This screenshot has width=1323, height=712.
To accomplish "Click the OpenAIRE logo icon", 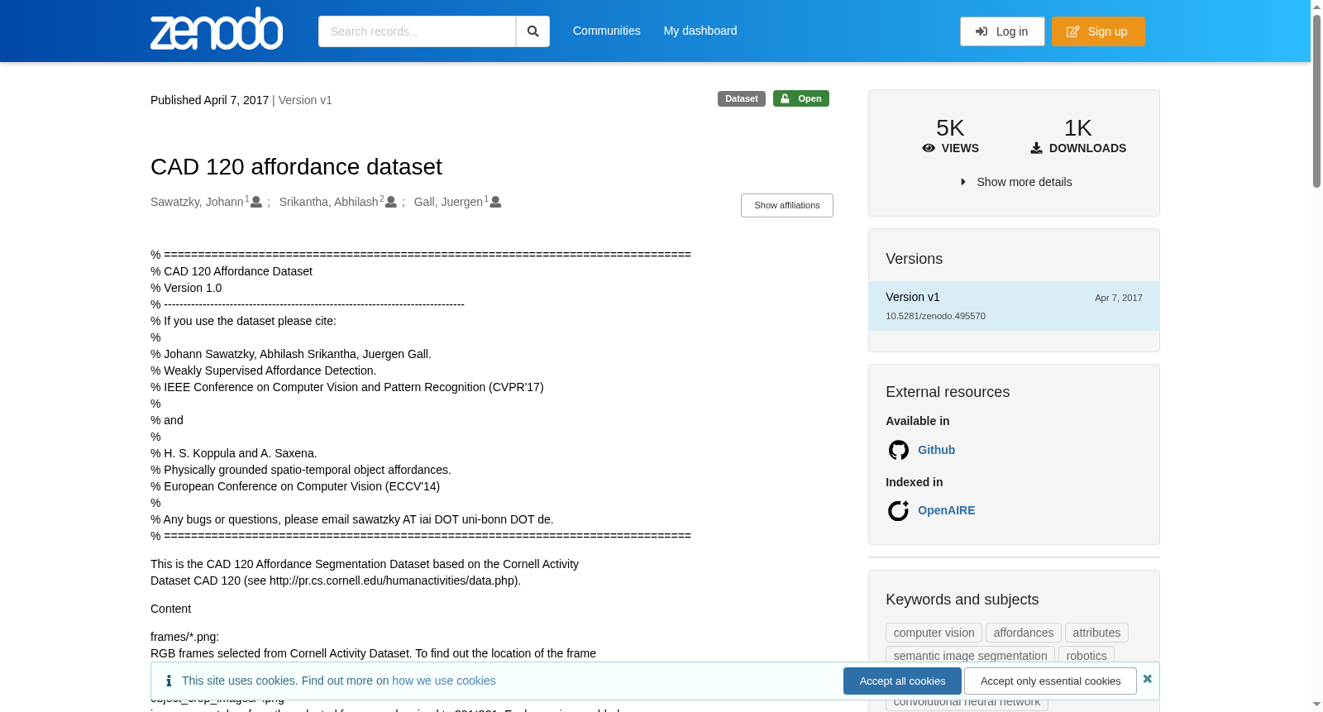I will tap(898, 511).
